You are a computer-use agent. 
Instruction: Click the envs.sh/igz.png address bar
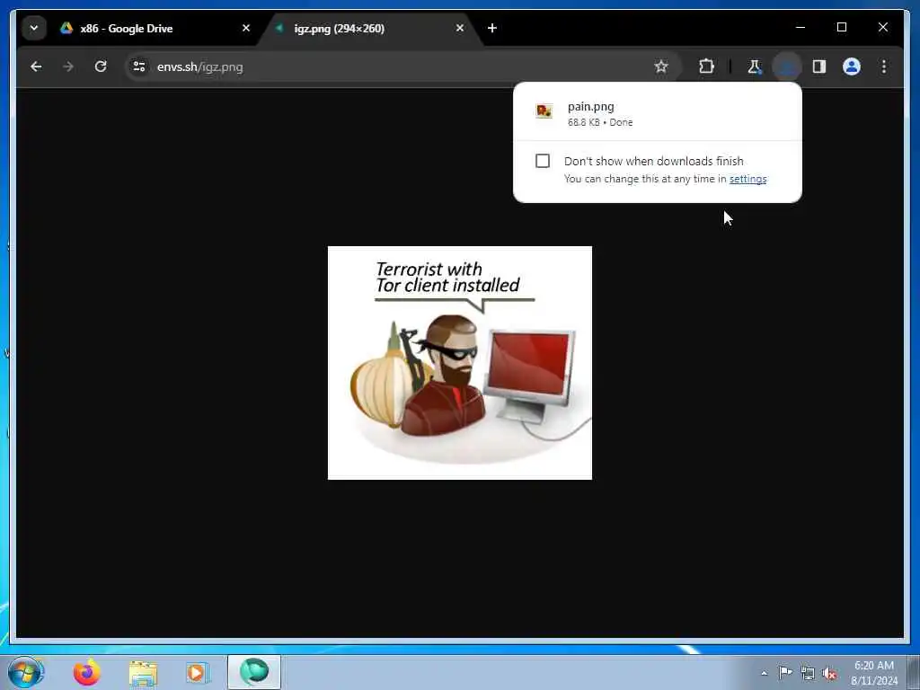(402, 66)
